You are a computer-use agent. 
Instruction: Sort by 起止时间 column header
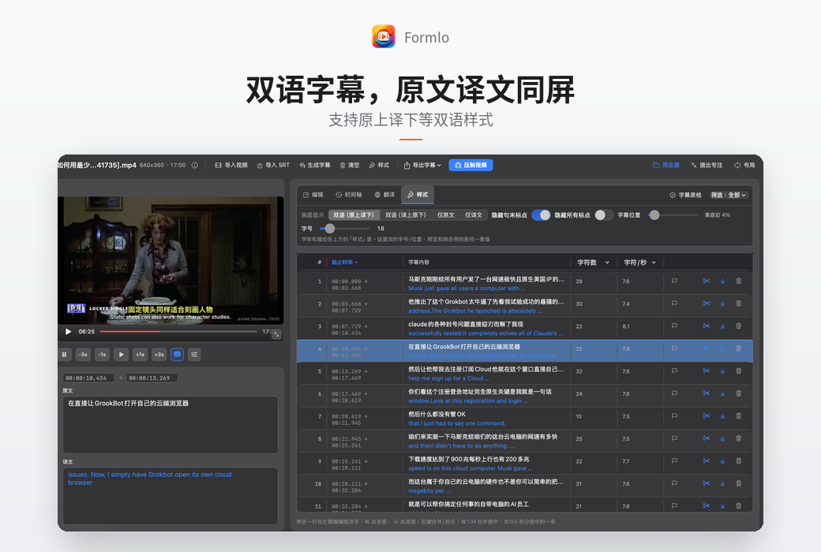coord(344,263)
